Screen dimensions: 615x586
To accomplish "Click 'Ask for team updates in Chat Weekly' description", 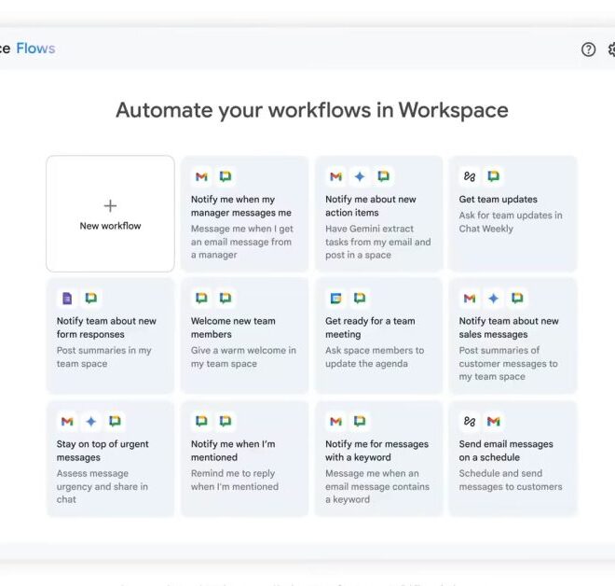I will click(x=511, y=222).
